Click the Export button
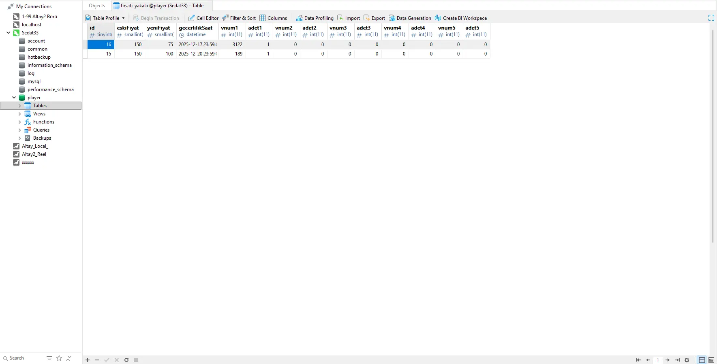This screenshot has height=364, width=717. [x=374, y=18]
